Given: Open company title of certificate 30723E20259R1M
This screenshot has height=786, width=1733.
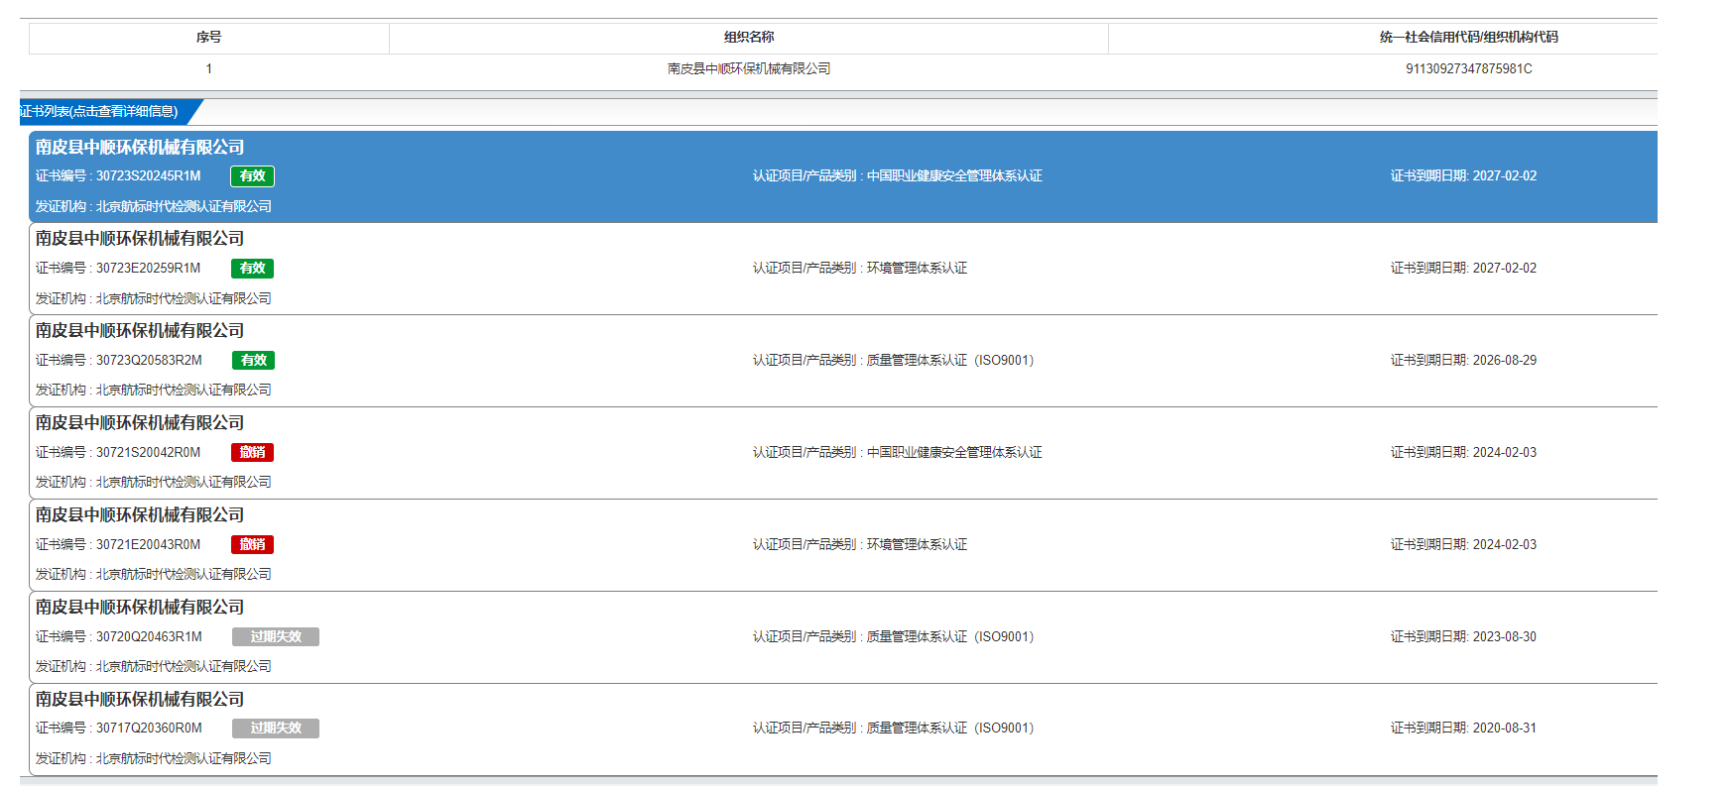Looking at the screenshot, I should [140, 238].
